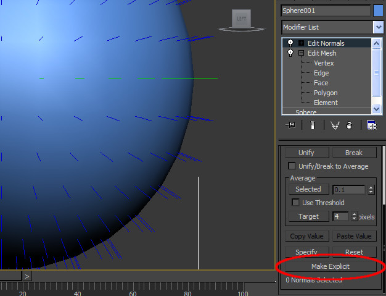Screen dimensions: 386x296
Task: Click Paste Value button
Action: tap(354, 236)
